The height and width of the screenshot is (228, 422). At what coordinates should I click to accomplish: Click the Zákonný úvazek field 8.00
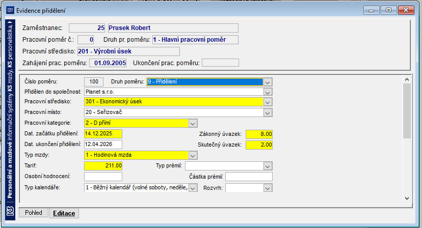click(259, 134)
